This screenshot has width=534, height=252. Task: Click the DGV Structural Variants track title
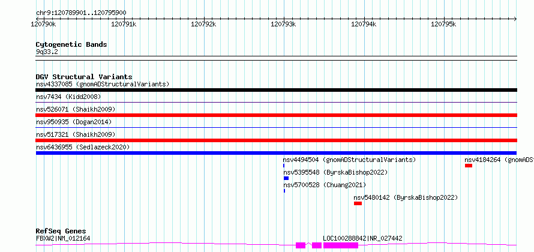[84, 77]
